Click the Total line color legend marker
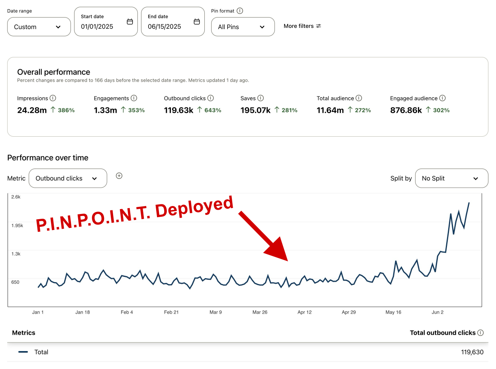Screen dimensions: 496x369 (23, 352)
